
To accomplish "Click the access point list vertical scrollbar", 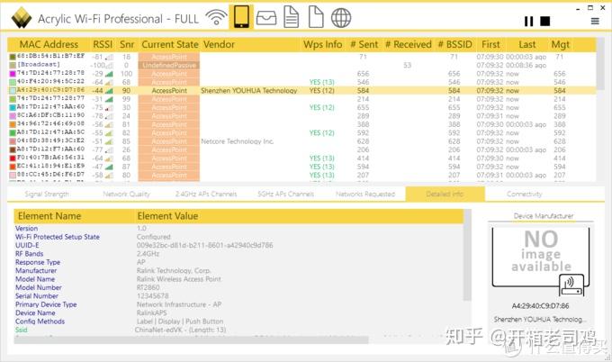I will (x=600, y=65).
